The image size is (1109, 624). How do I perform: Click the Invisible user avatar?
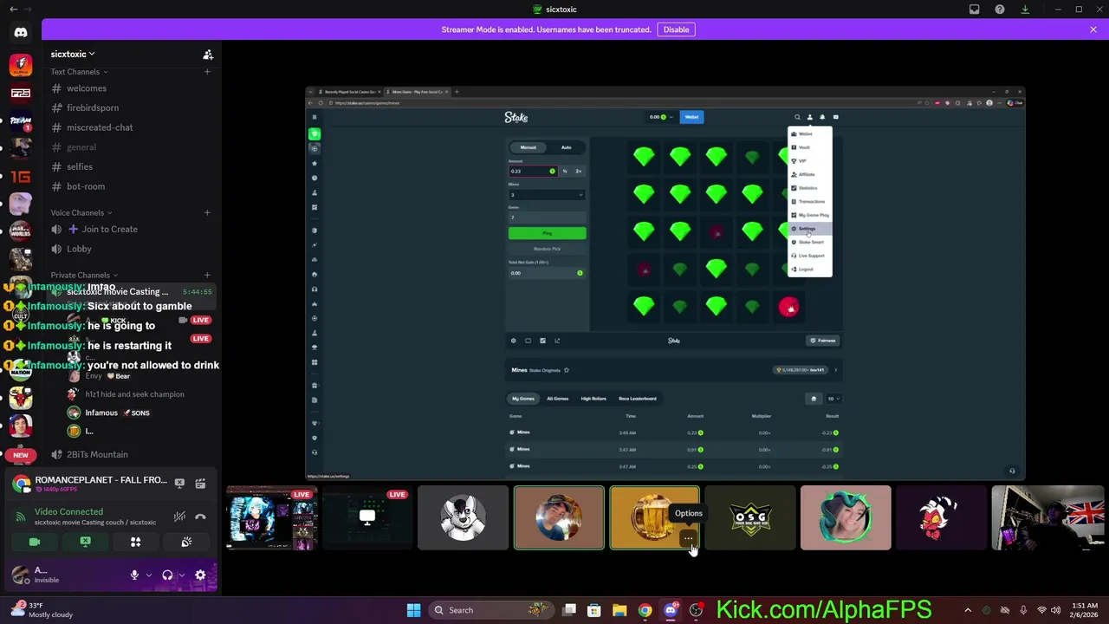(x=20, y=575)
